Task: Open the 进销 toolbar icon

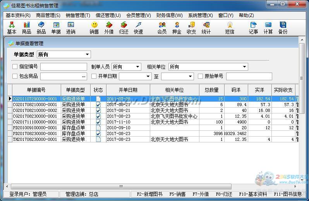Action: coord(70,28)
